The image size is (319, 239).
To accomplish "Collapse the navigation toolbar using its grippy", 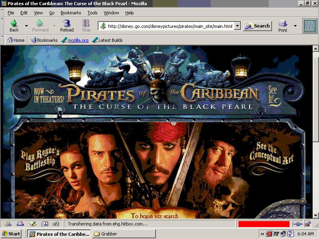I will coord(2,26).
